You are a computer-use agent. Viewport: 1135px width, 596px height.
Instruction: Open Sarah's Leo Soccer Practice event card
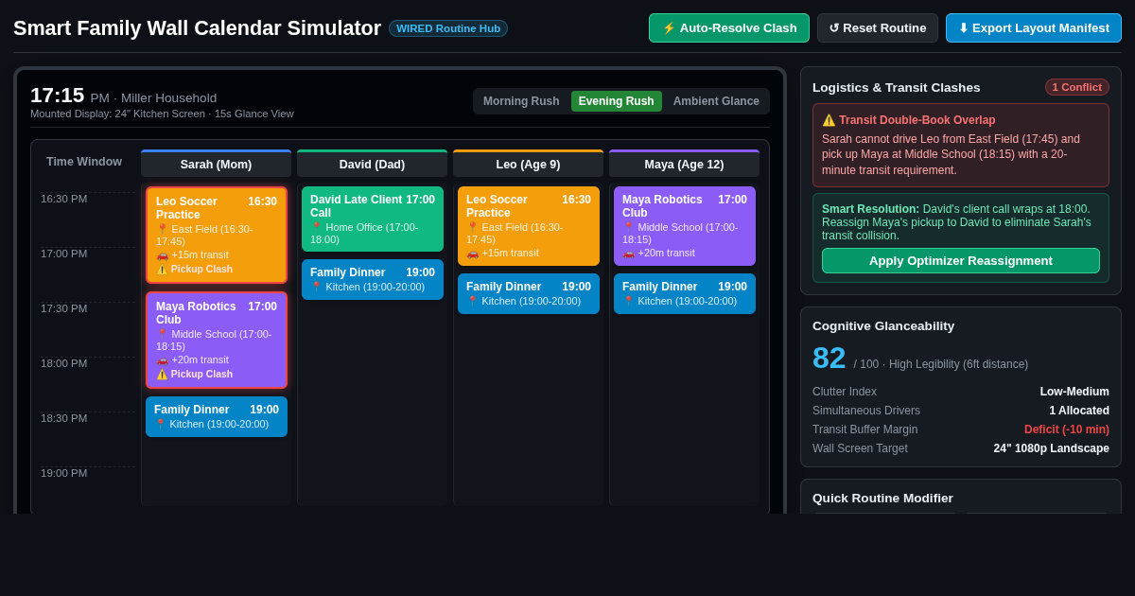217,235
